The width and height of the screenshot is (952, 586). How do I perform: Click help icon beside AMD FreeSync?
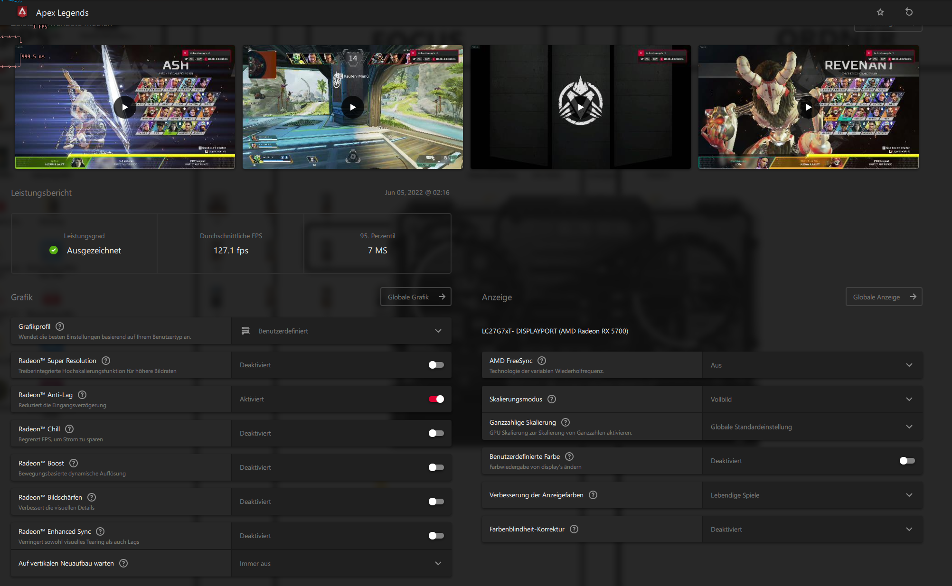click(542, 361)
